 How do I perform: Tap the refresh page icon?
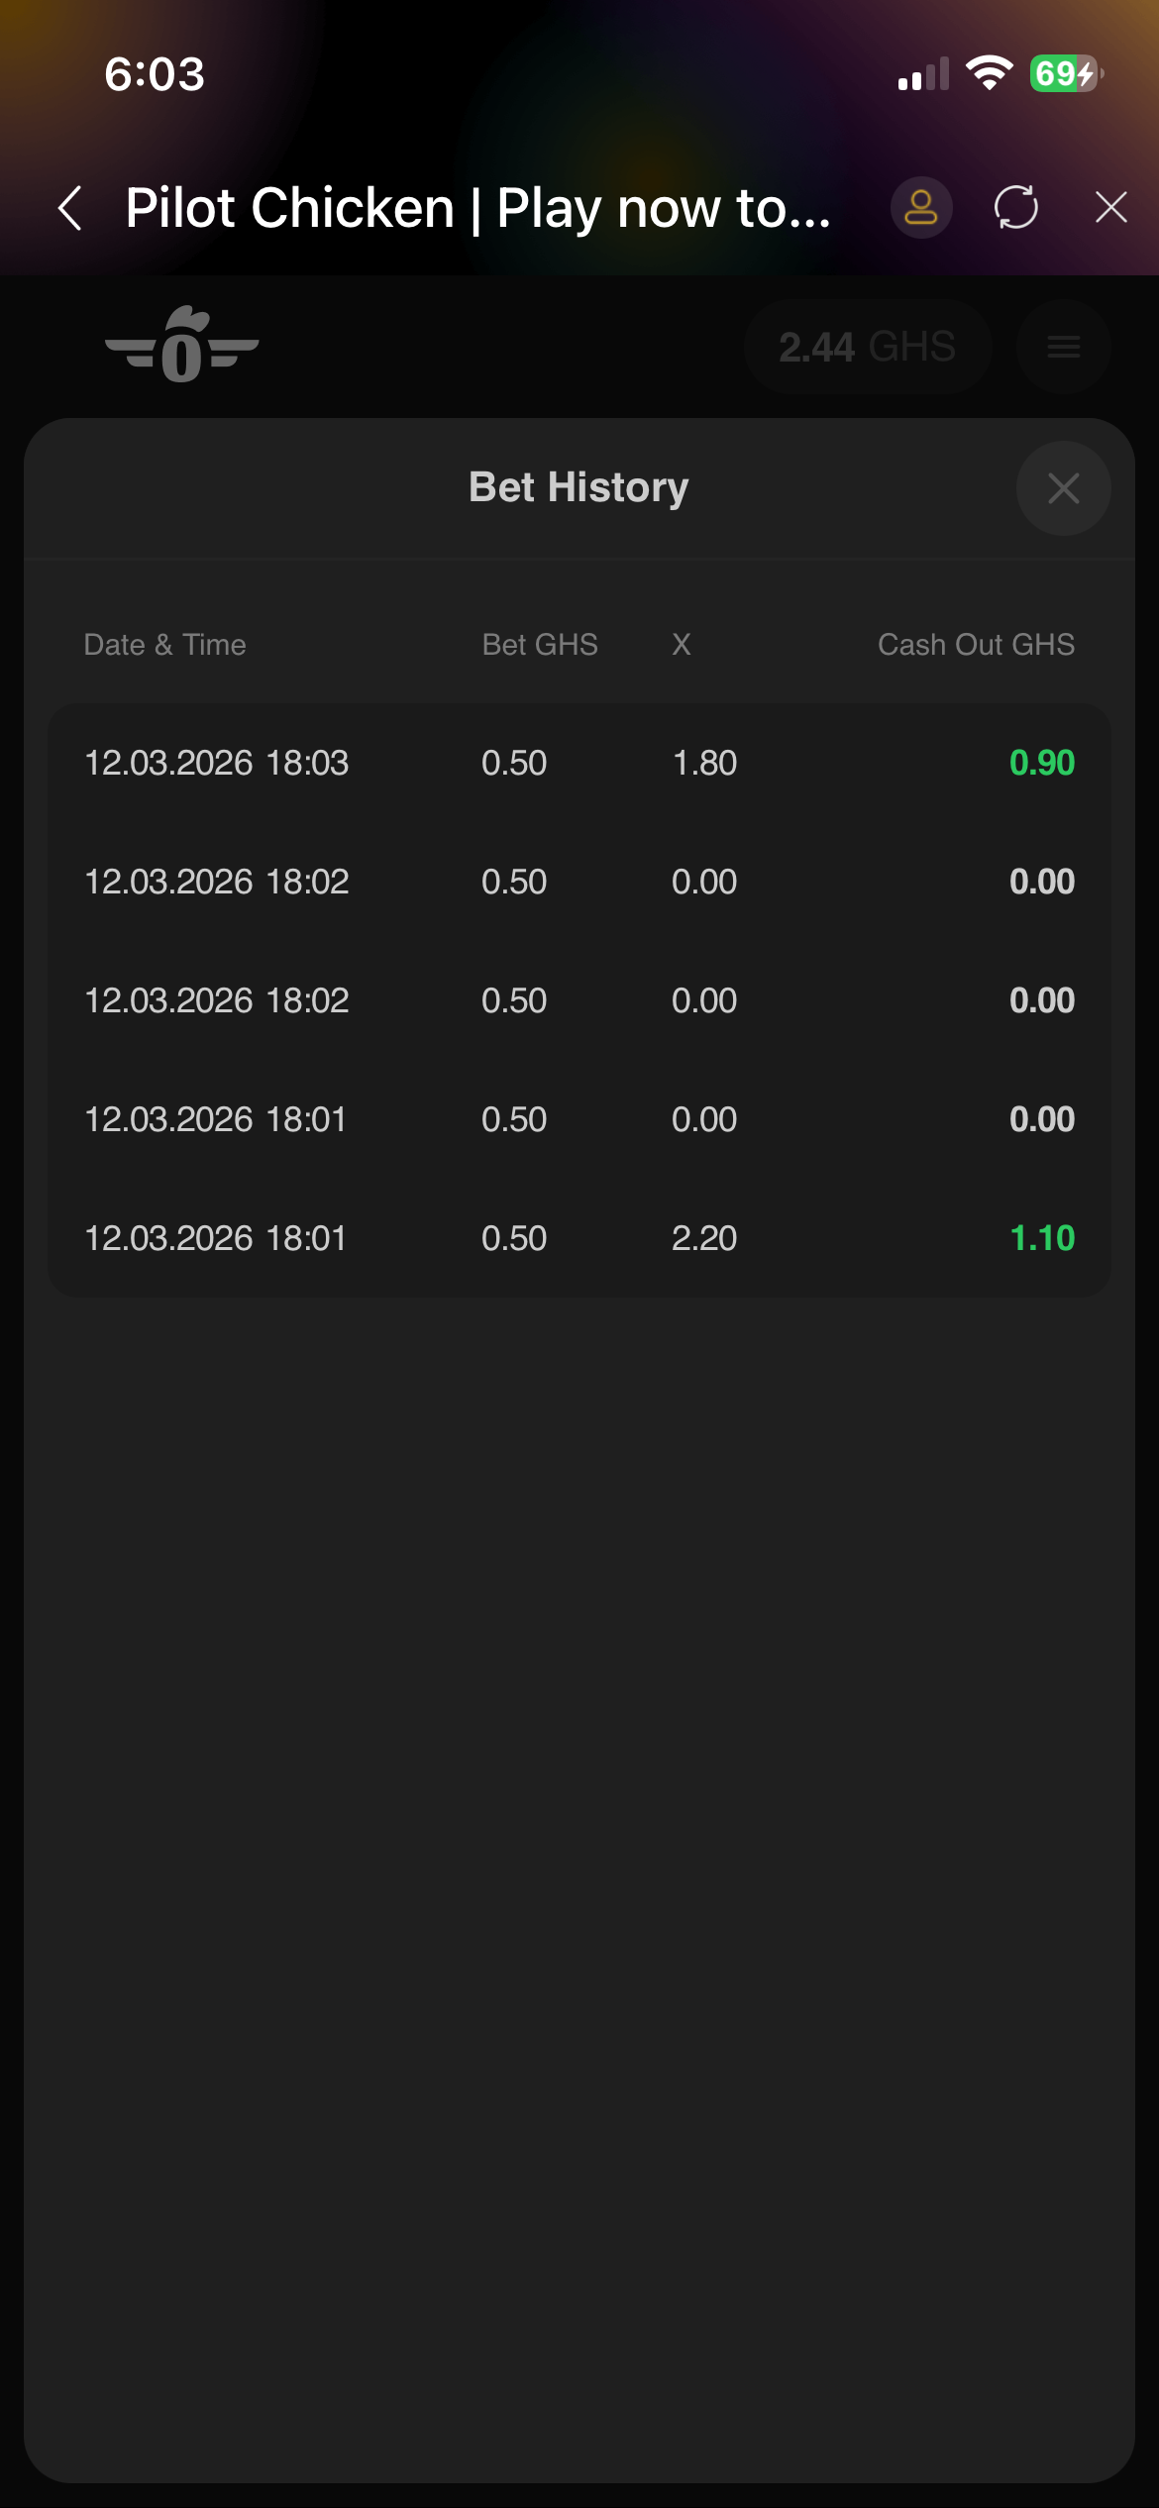point(1016,208)
